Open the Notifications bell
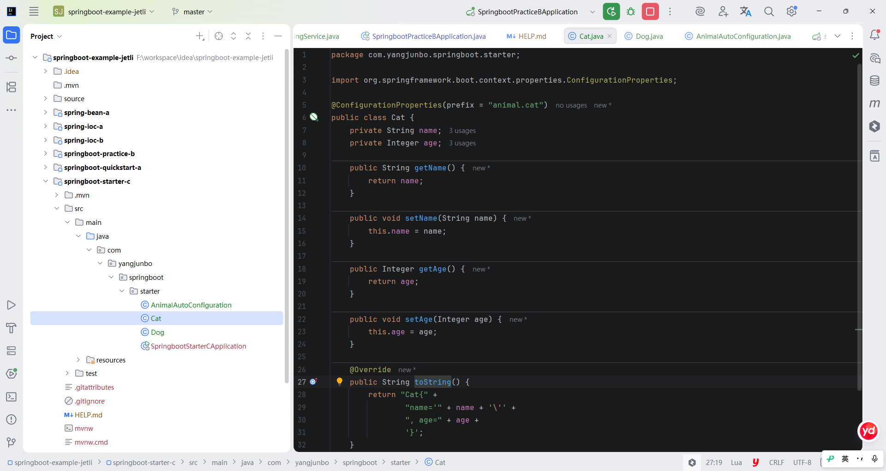886x471 pixels. tap(874, 35)
